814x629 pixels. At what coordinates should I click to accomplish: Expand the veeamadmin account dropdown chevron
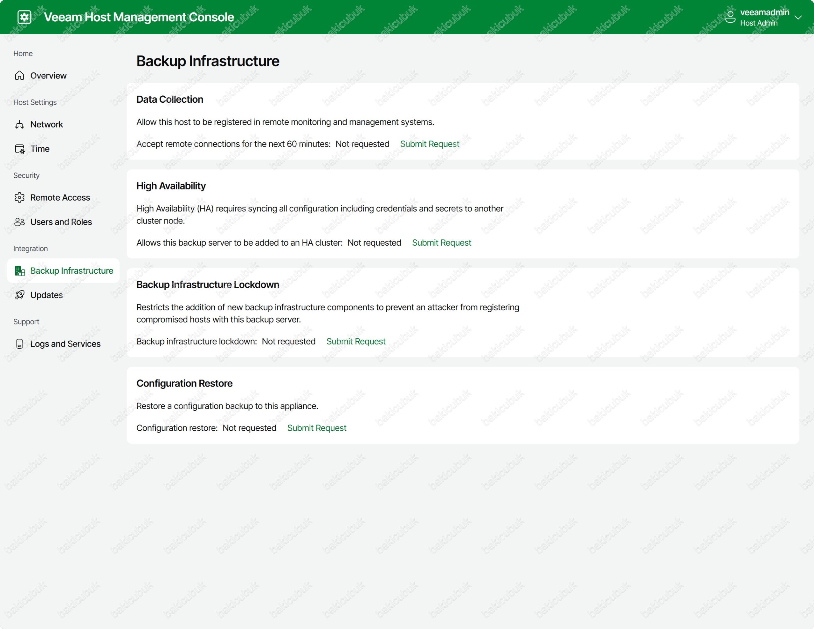[x=798, y=17]
